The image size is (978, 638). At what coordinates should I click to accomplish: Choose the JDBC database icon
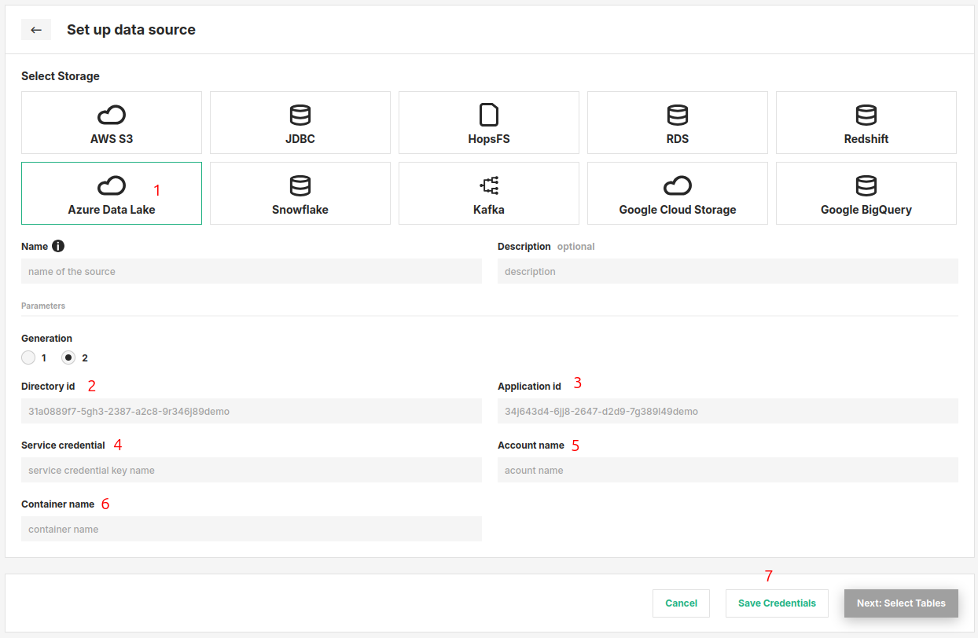click(x=300, y=115)
